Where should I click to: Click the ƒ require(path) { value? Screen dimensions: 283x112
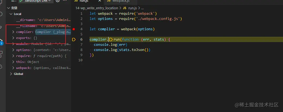click(x=50, y=56)
